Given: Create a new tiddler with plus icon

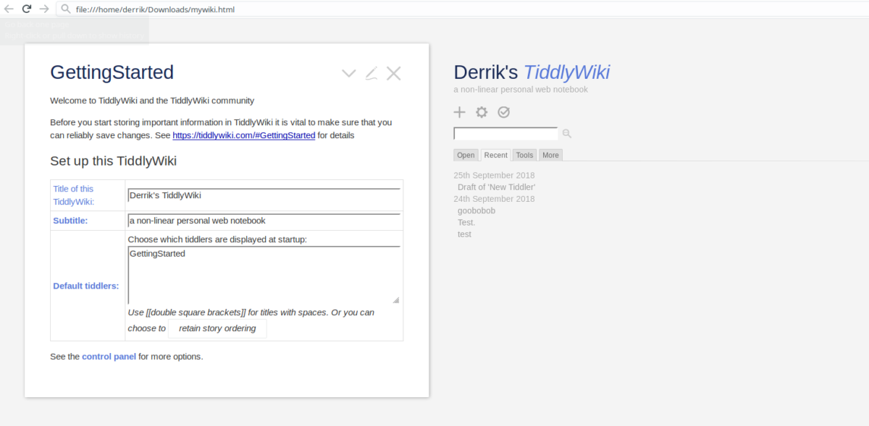Looking at the screenshot, I should (459, 112).
